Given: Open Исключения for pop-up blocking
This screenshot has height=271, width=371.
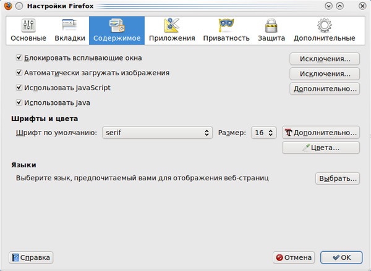Looking at the screenshot, I should (325, 59).
